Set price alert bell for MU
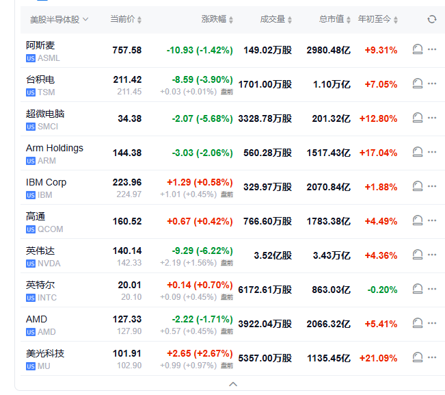This screenshot has width=445, height=395. pyautogui.click(x=418, y=357)
